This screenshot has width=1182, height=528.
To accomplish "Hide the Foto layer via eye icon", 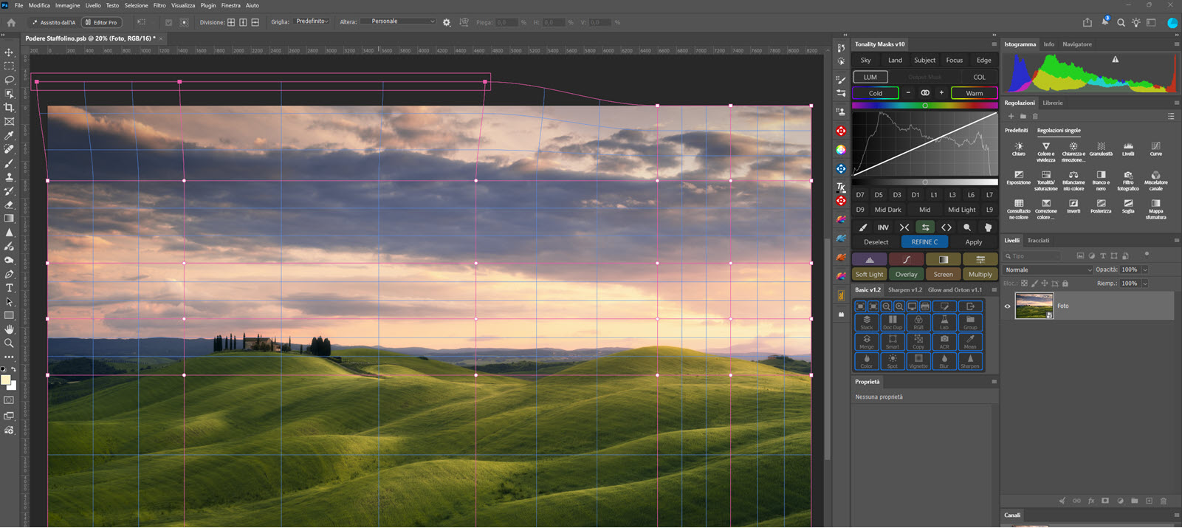I will [x=1008, y=306].
